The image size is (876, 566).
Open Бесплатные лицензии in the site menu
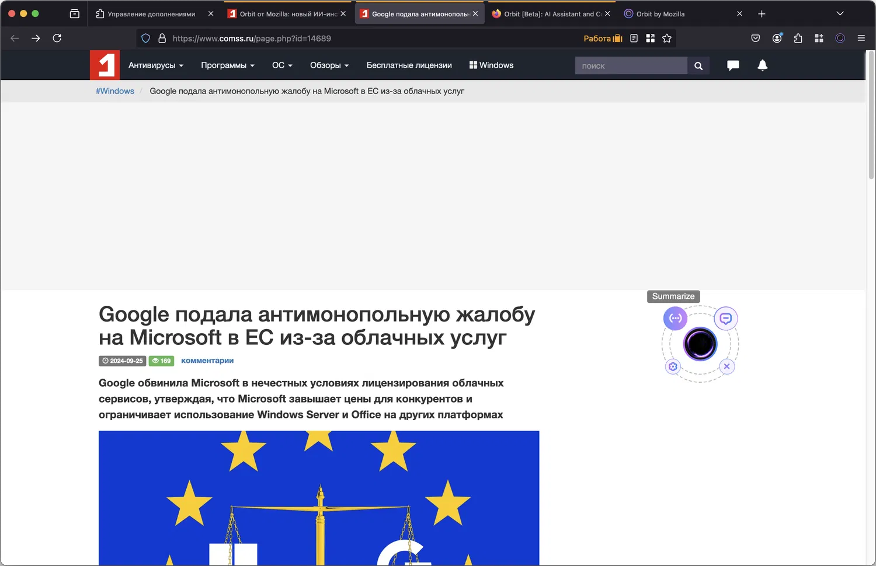tap(409, 65)
